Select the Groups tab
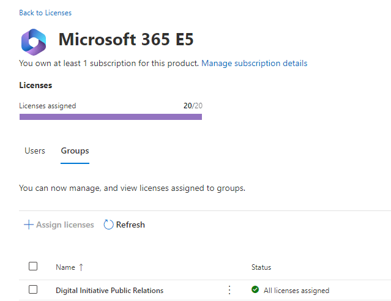The height and width of the screenshot is (301, 391). [x=75, y=150]
